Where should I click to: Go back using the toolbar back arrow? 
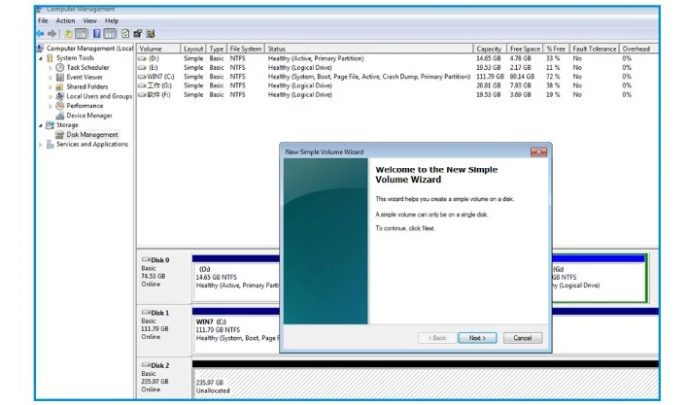(x=41, y=34)
